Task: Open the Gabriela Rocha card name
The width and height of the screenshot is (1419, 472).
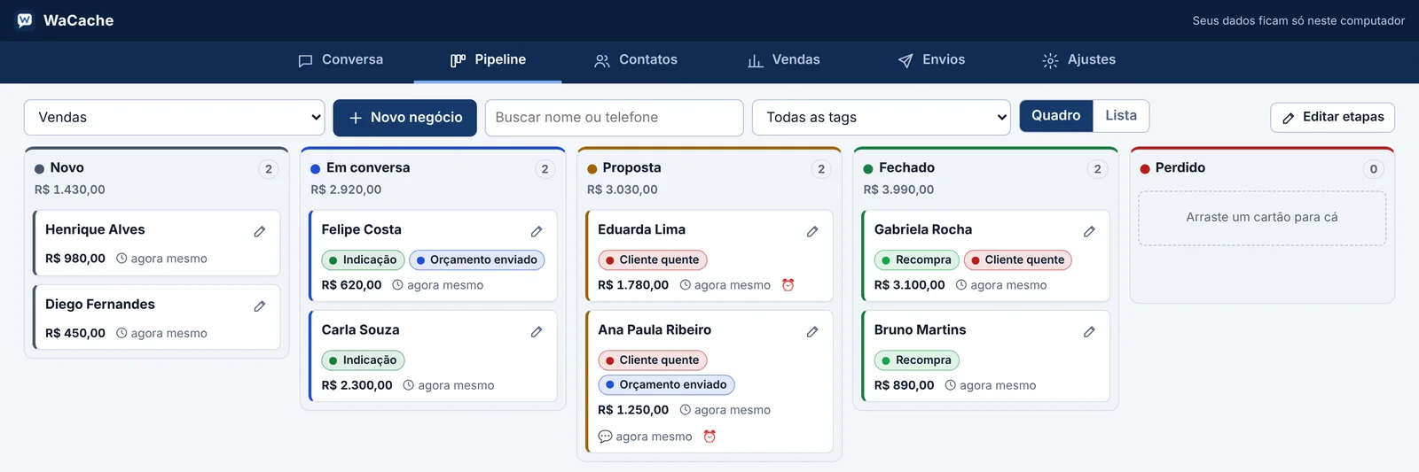Action: coord(923,230)
